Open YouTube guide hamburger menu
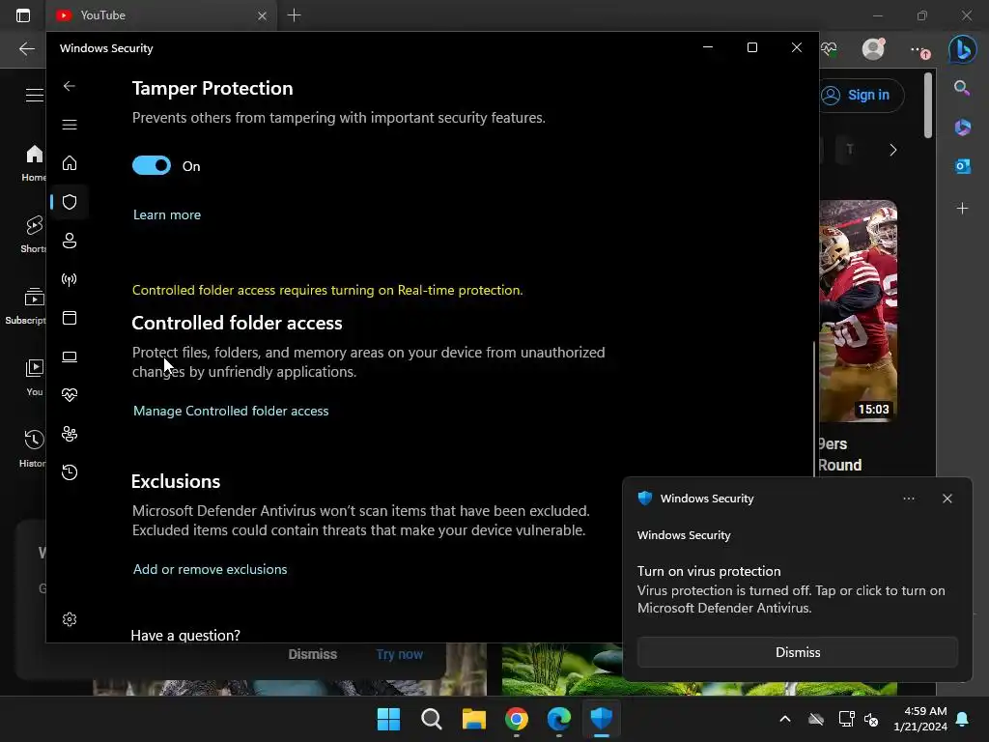This screenshot has height=742, width=989. point(35,96)
